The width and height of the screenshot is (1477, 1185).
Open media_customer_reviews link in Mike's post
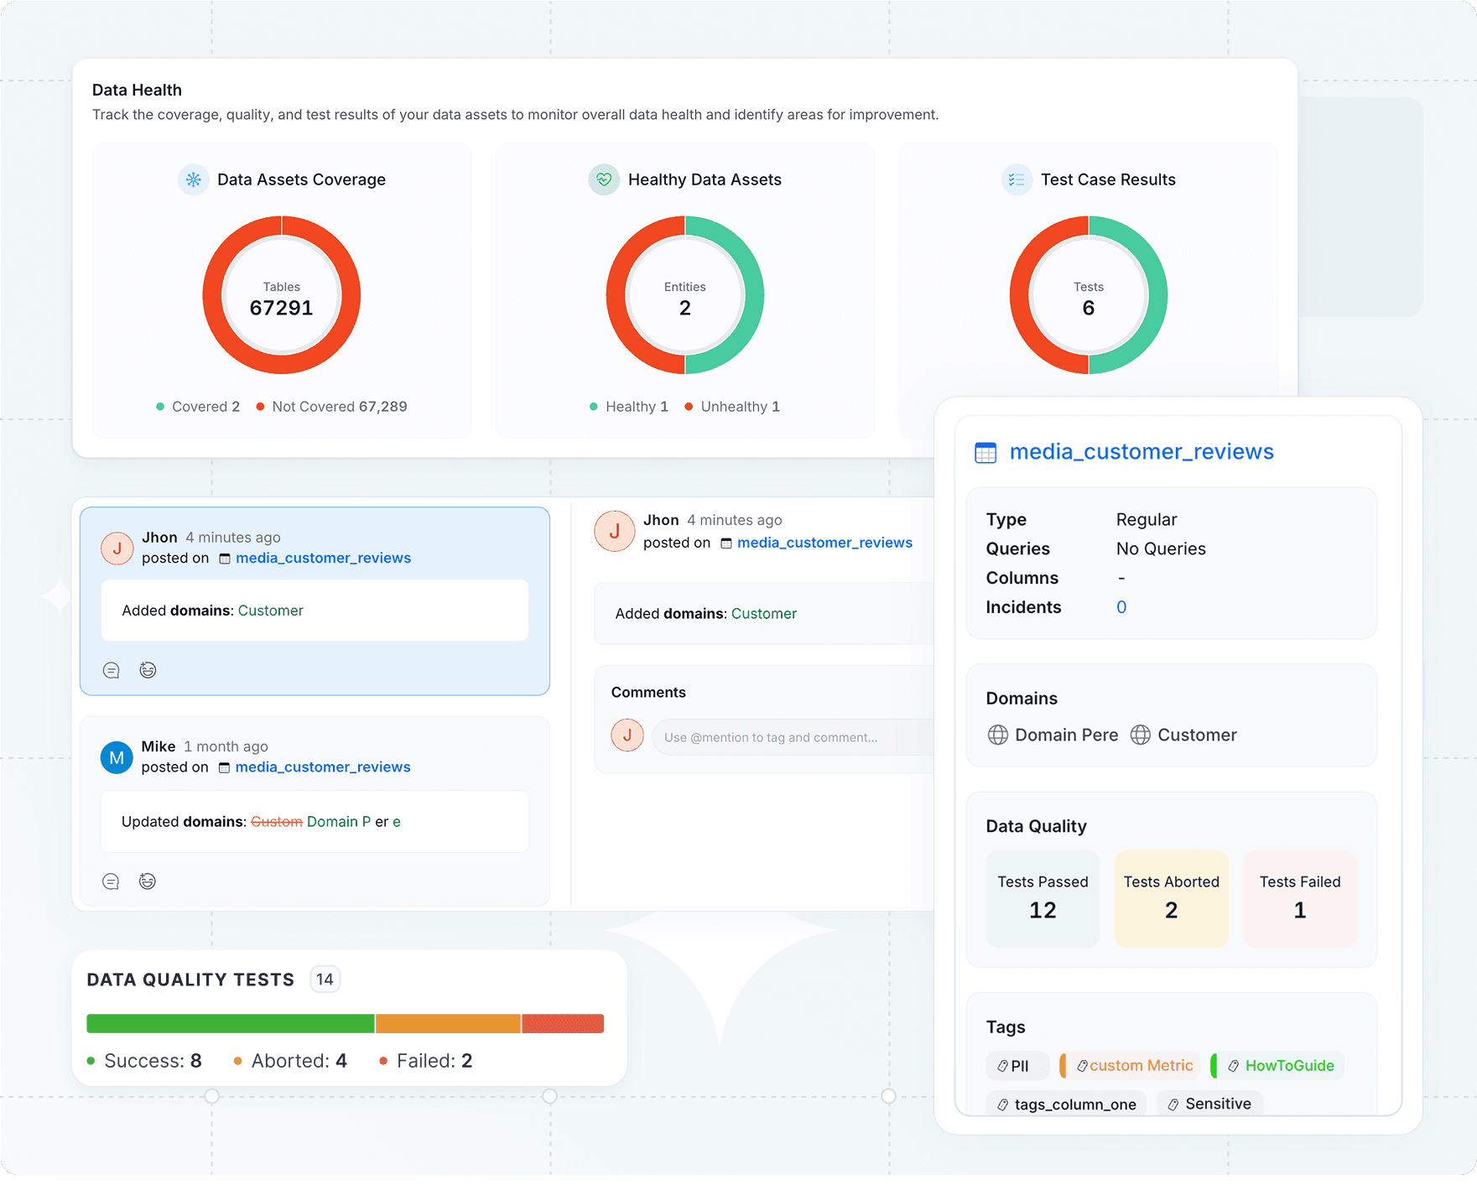pos(322,767)
